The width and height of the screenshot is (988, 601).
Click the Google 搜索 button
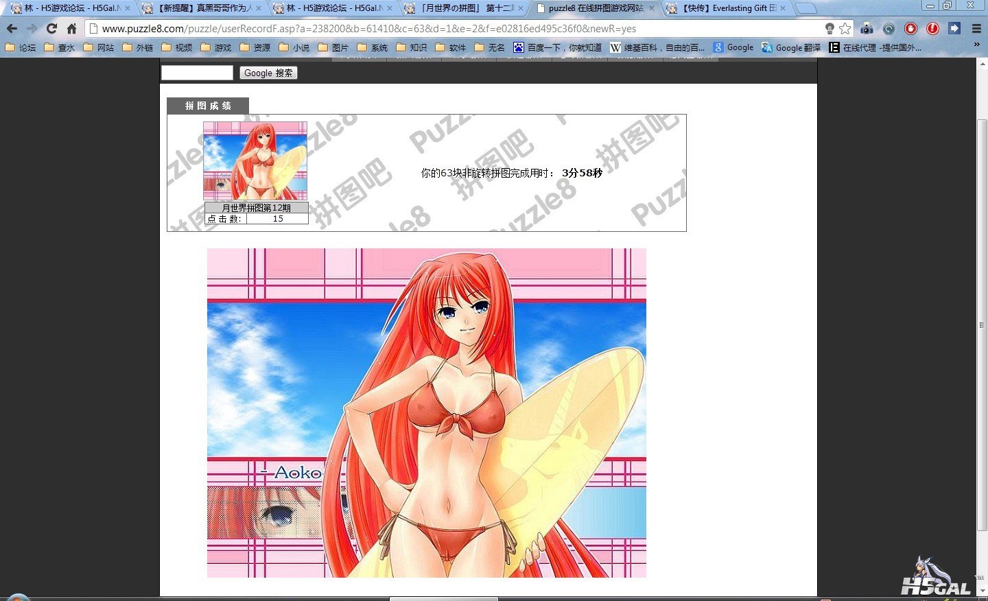[268, 73]
